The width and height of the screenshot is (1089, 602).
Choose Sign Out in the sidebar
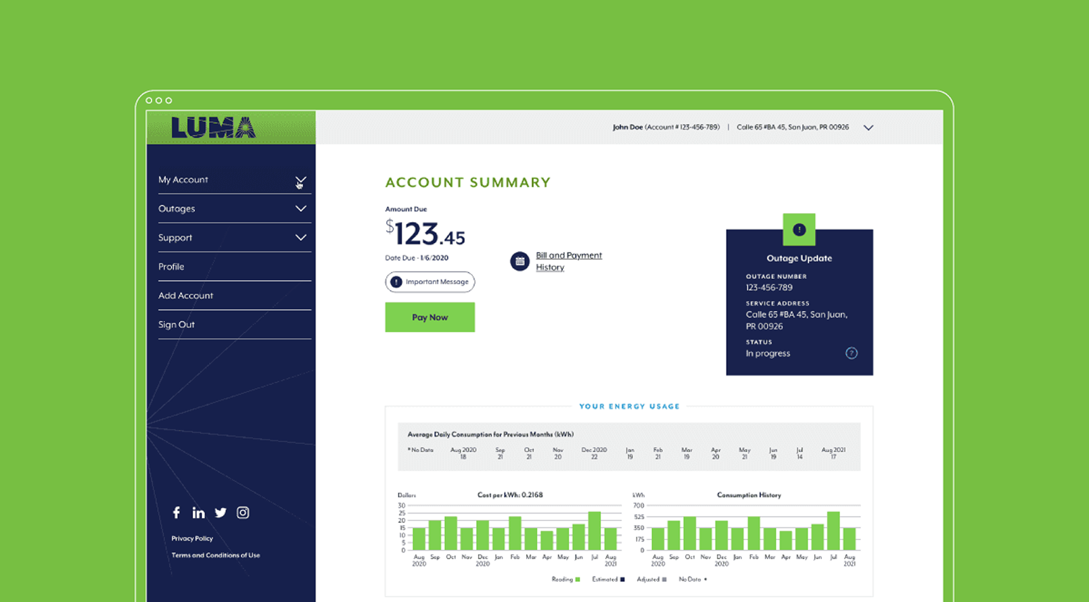(177, 325)
